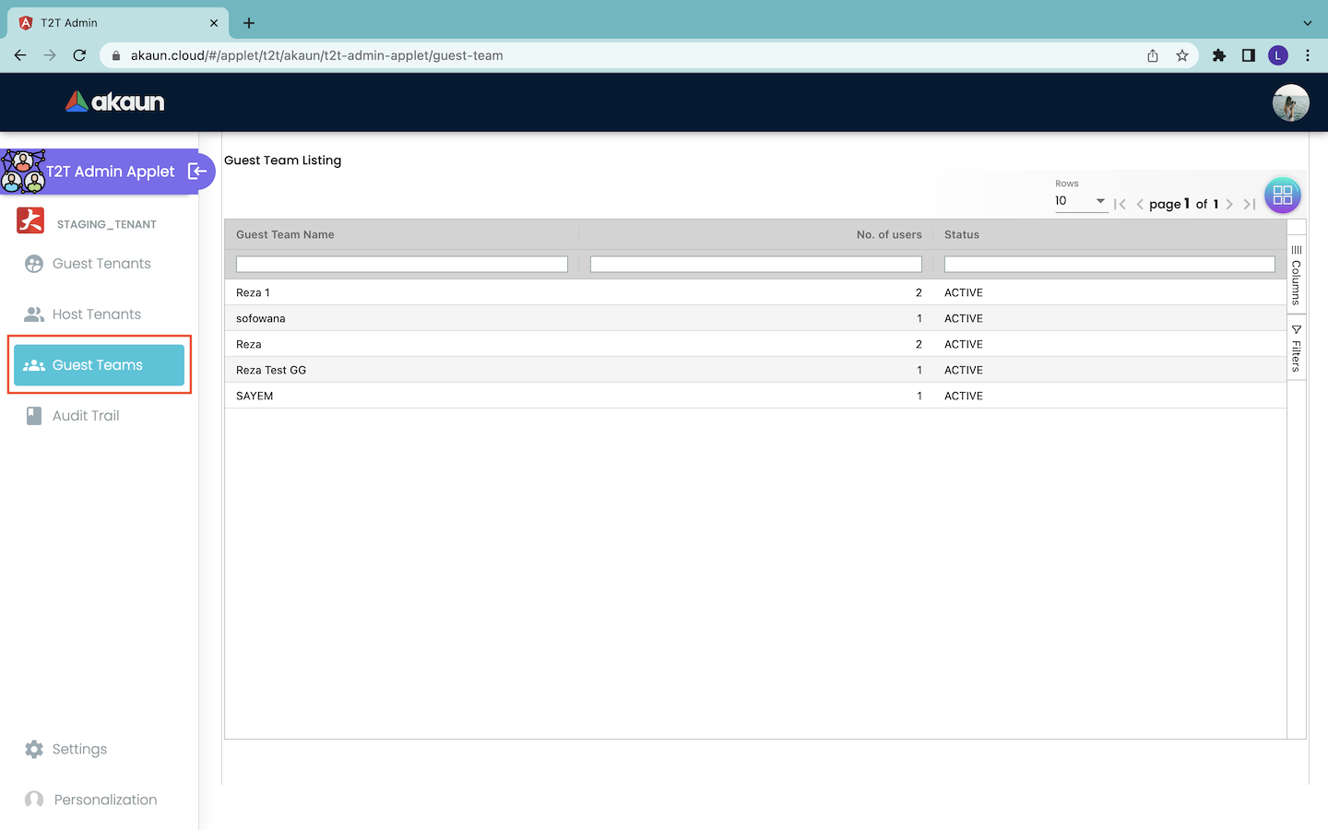Viewport: 1328px width, 830px height.
Task: Toggle the browser side panel icon
Action: [1249, 55]
